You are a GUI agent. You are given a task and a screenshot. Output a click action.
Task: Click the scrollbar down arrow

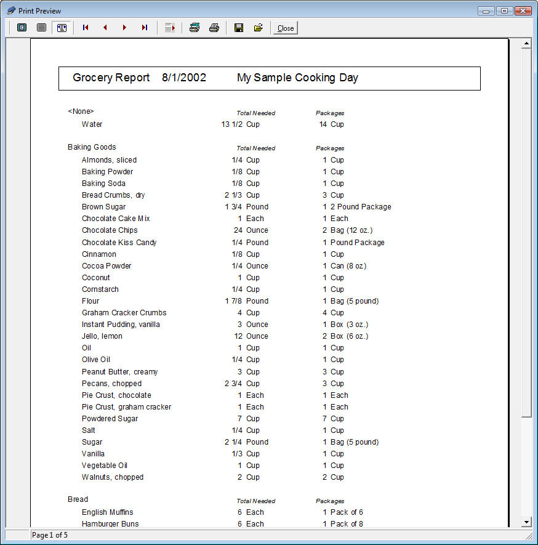click(x=526, y=522)
